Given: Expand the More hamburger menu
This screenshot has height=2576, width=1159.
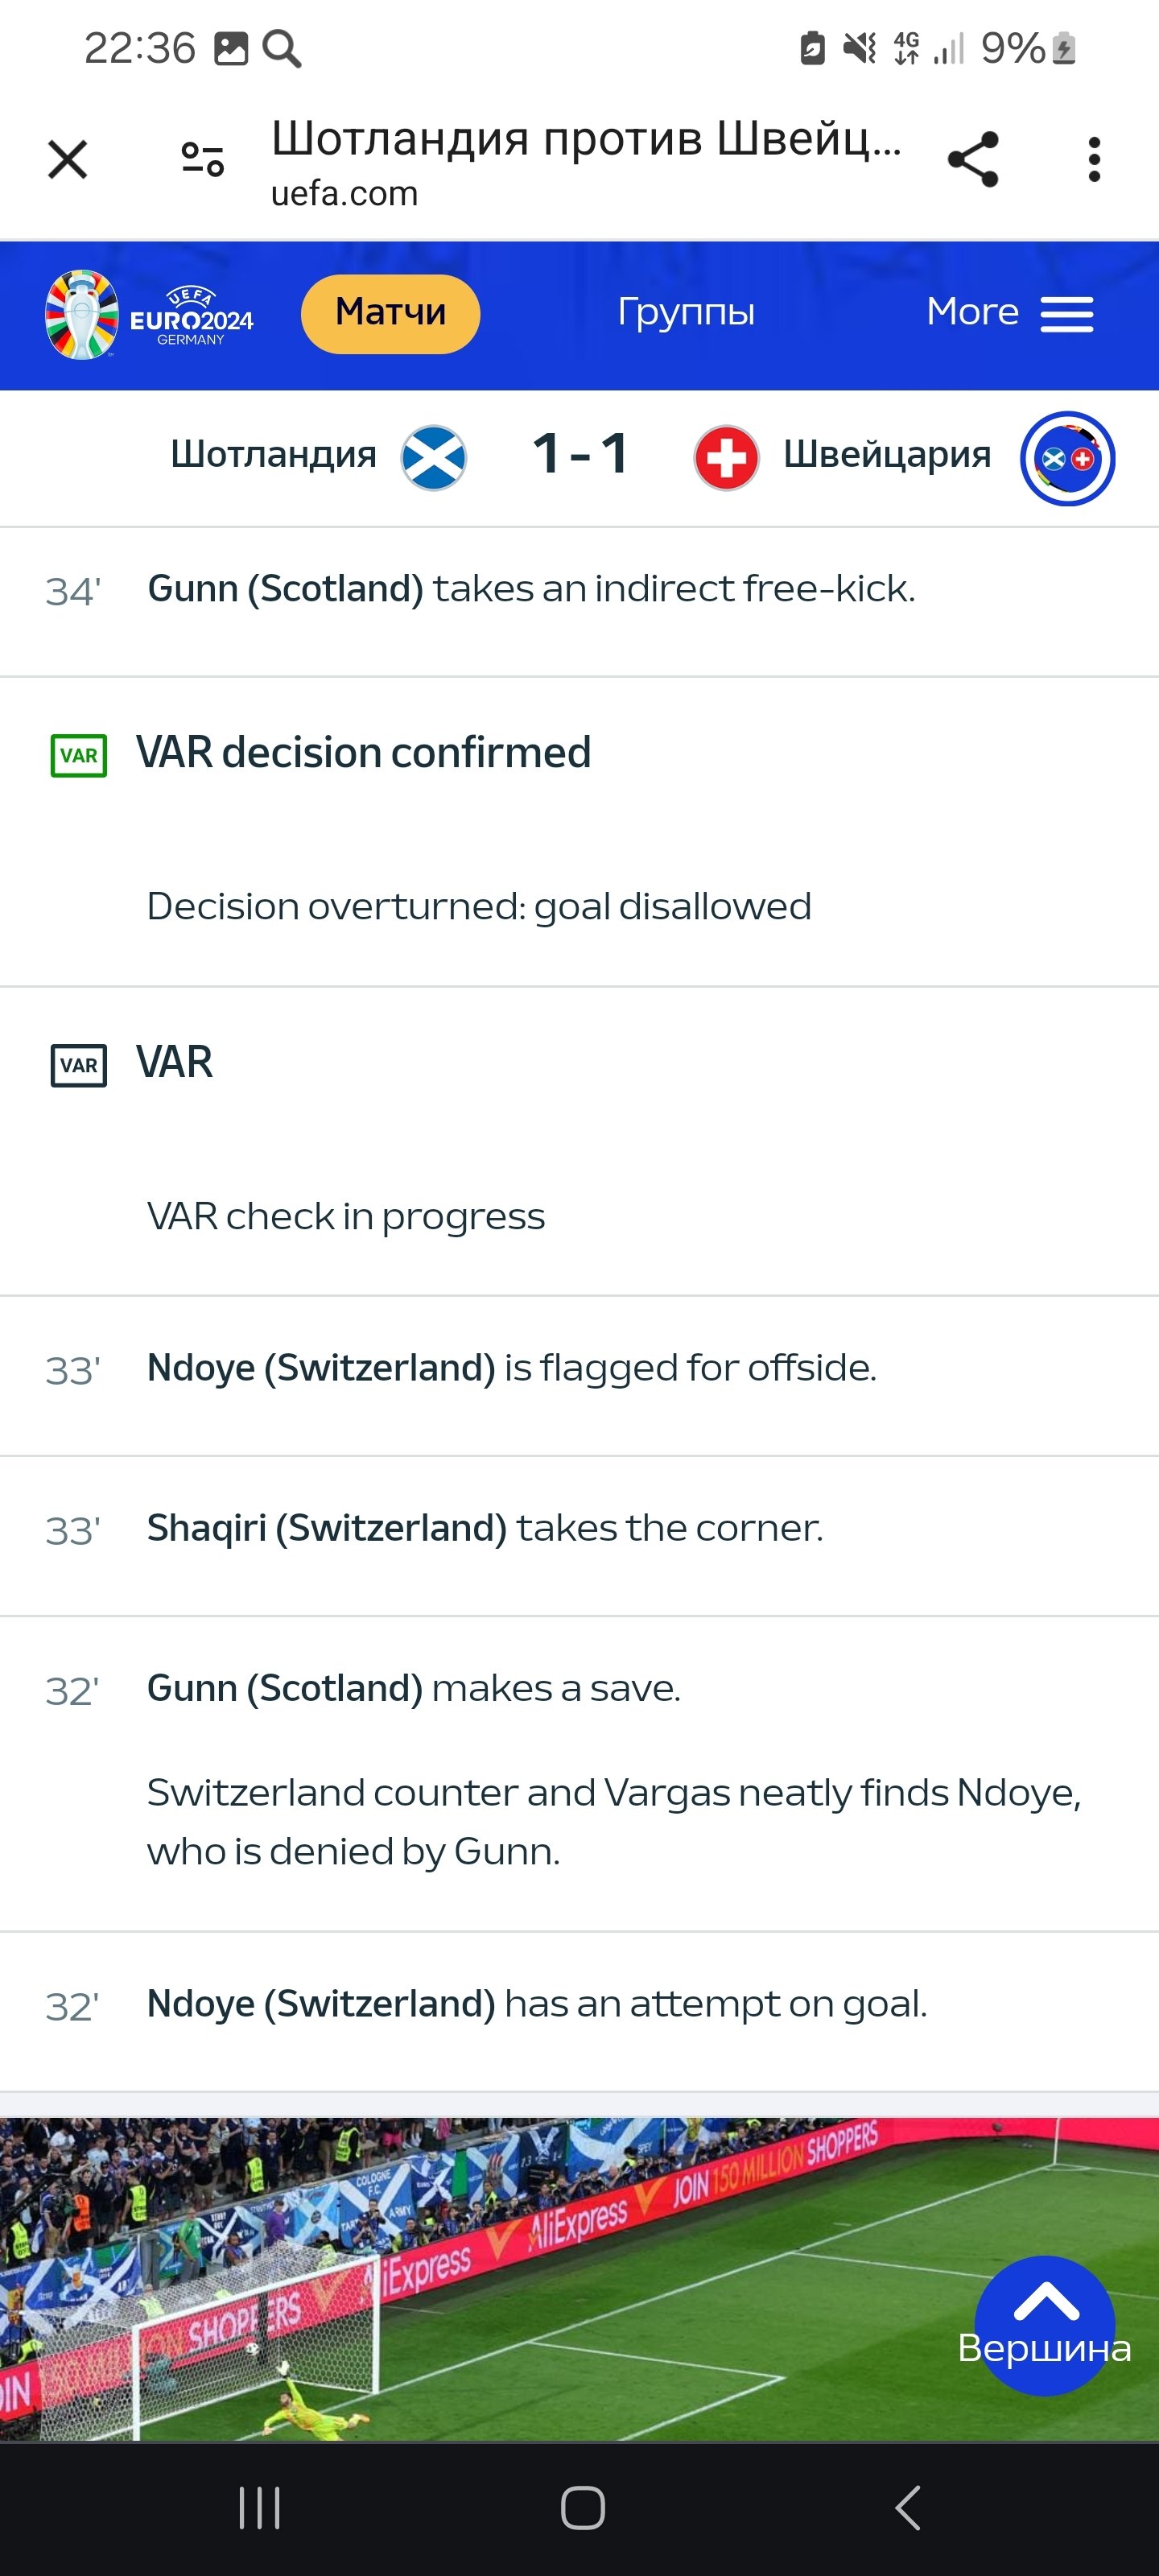Looking at the screenshot, I should (1010, 313).
